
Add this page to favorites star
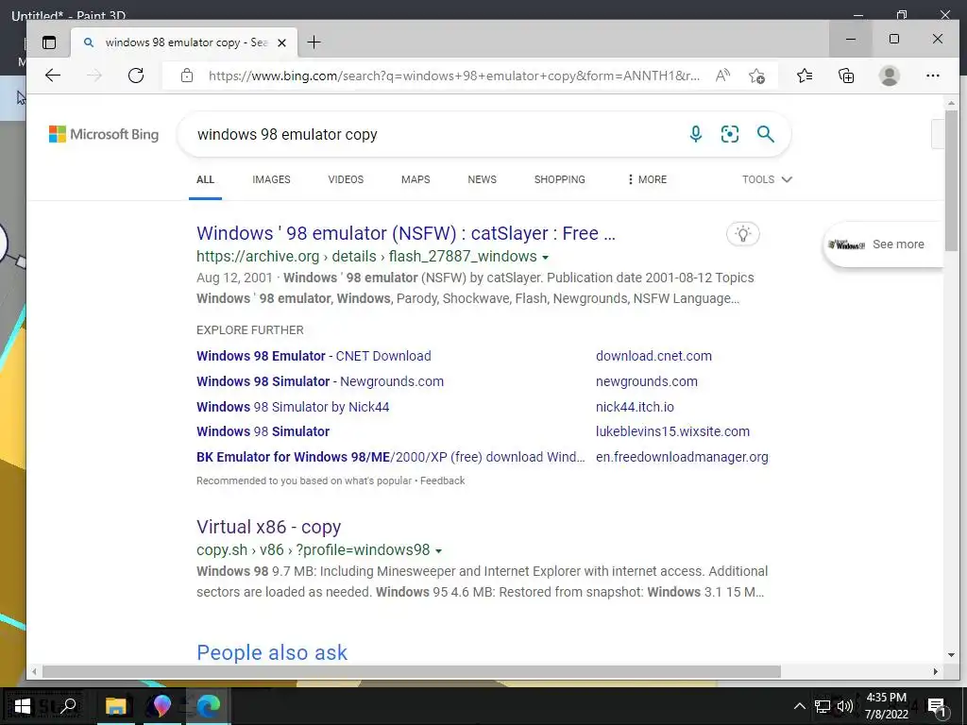coord(756,76)
